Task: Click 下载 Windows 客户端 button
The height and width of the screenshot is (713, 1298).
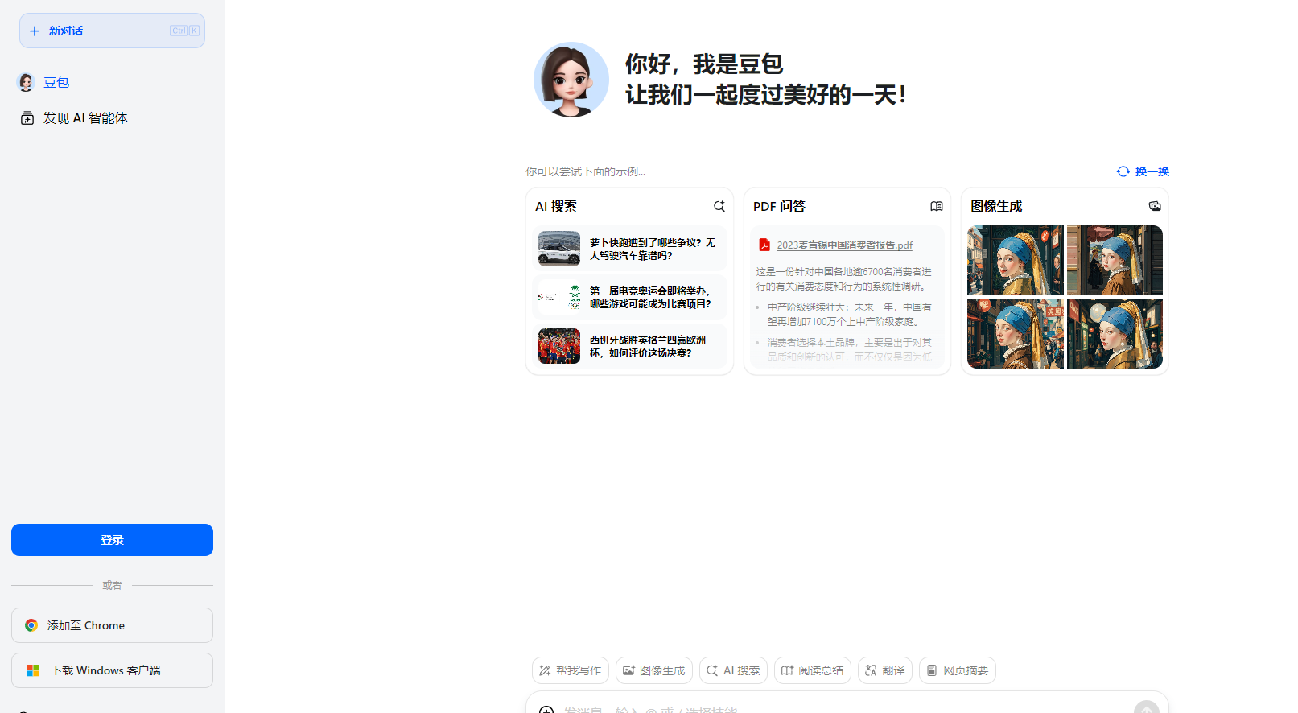Action: (x=112, y=670)
